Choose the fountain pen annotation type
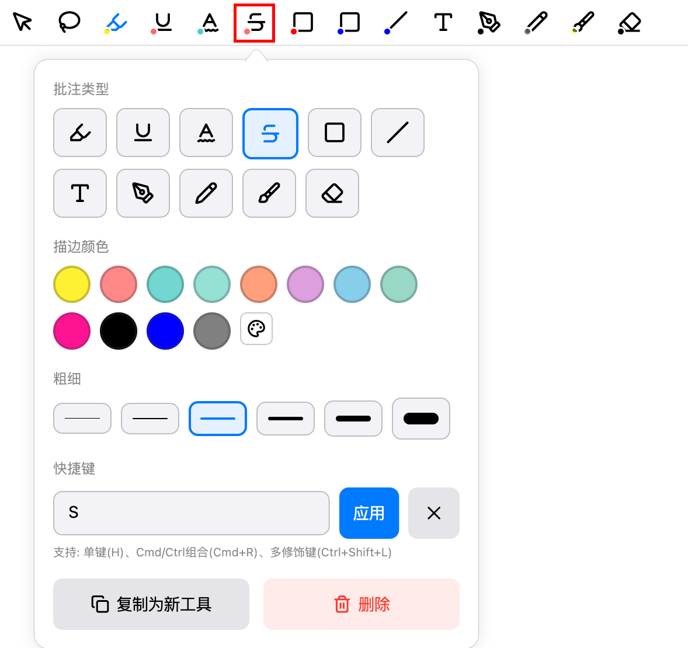688x648 pixels. 143,193
